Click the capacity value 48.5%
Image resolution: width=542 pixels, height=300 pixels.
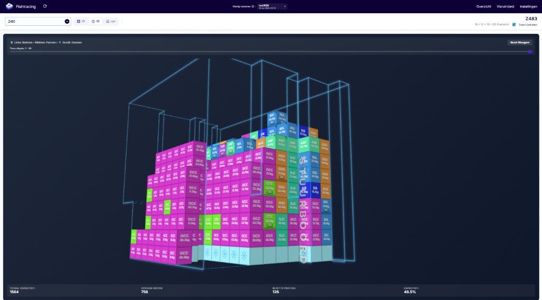[410, 292]
